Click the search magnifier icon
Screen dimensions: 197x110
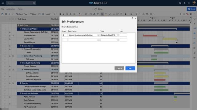click(x=34, y=3)
